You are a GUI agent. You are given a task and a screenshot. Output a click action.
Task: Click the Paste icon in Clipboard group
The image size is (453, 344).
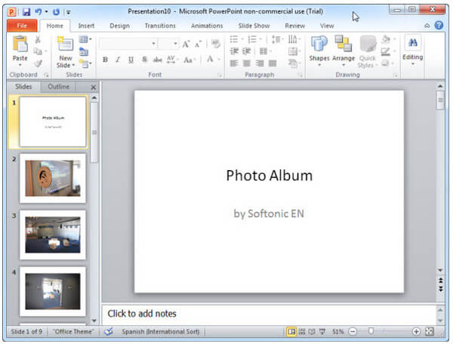(x=20, y=45)
